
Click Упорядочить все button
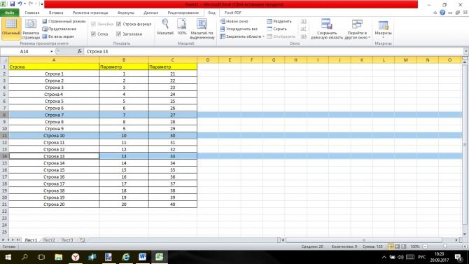click(x=239, y=29)
